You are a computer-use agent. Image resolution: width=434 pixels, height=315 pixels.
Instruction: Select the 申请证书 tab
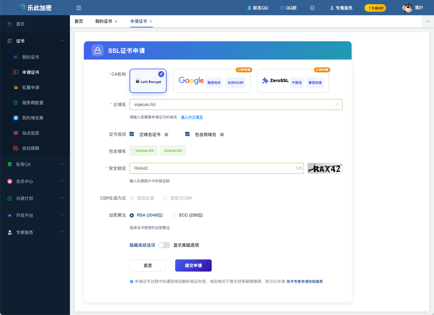[139, 21]
